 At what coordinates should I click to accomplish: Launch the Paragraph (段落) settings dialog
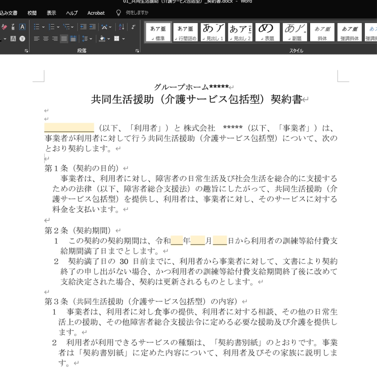coord(137,51)
